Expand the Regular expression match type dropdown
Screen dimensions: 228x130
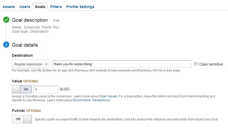tap(31, 64)
